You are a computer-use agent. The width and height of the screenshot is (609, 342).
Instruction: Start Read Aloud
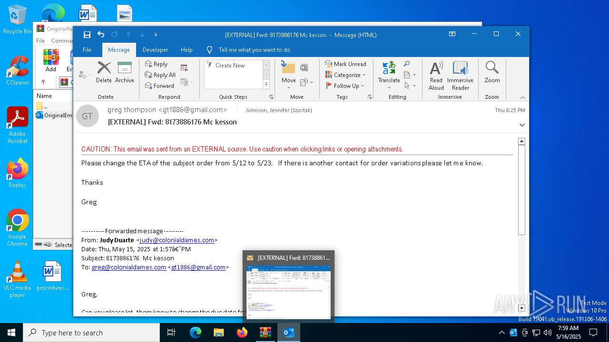436,75
